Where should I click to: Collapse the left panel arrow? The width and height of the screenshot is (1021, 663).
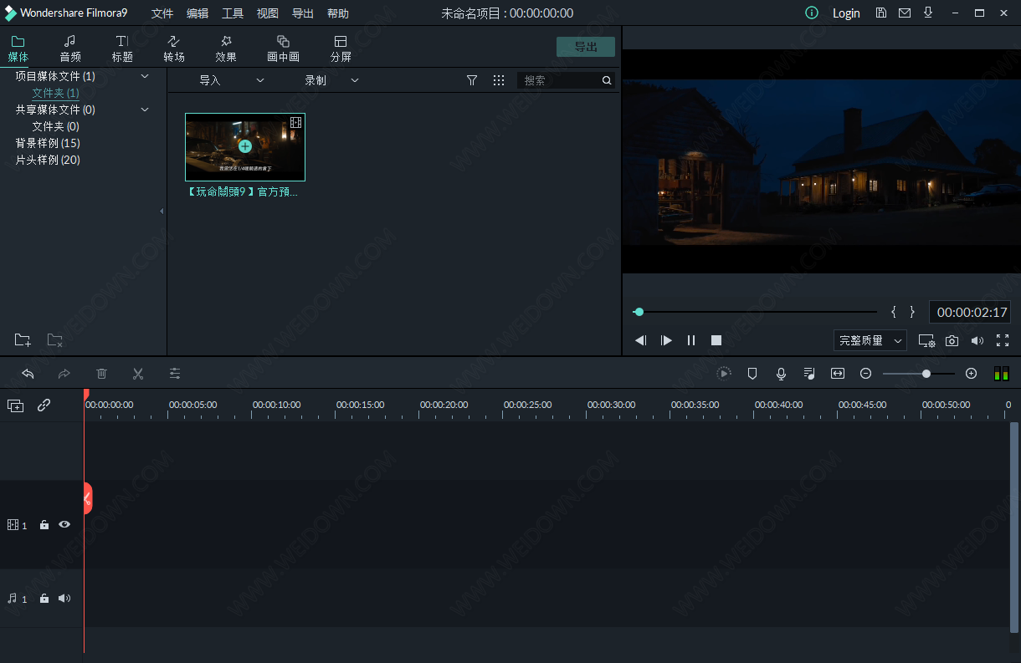point(162,212)
